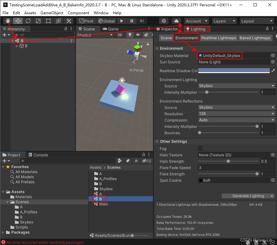The width and height of the screenshot is (277, 245).
Task: Activate the Rotate tool
Action: point(28,21)
